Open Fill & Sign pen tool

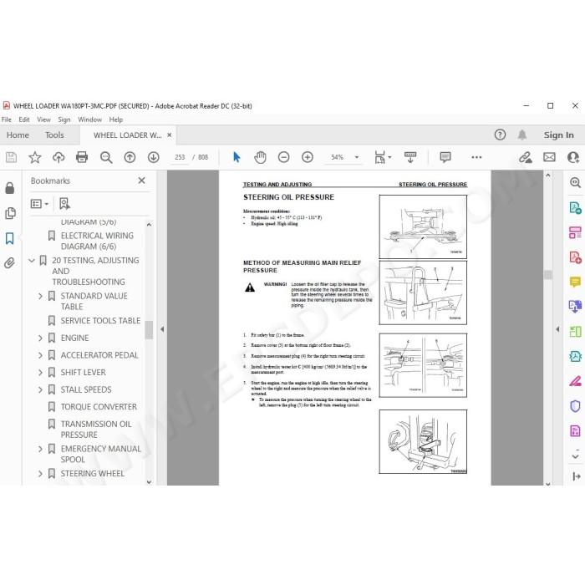coord(575,381)
